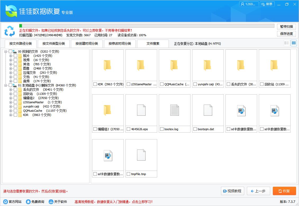Select the QQMusicCache folder icon in grid
Viewport: 299px width, 206px height.
coord(174,65)
